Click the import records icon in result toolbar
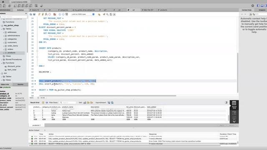This screenshot has height=150, width=267. 112,102
